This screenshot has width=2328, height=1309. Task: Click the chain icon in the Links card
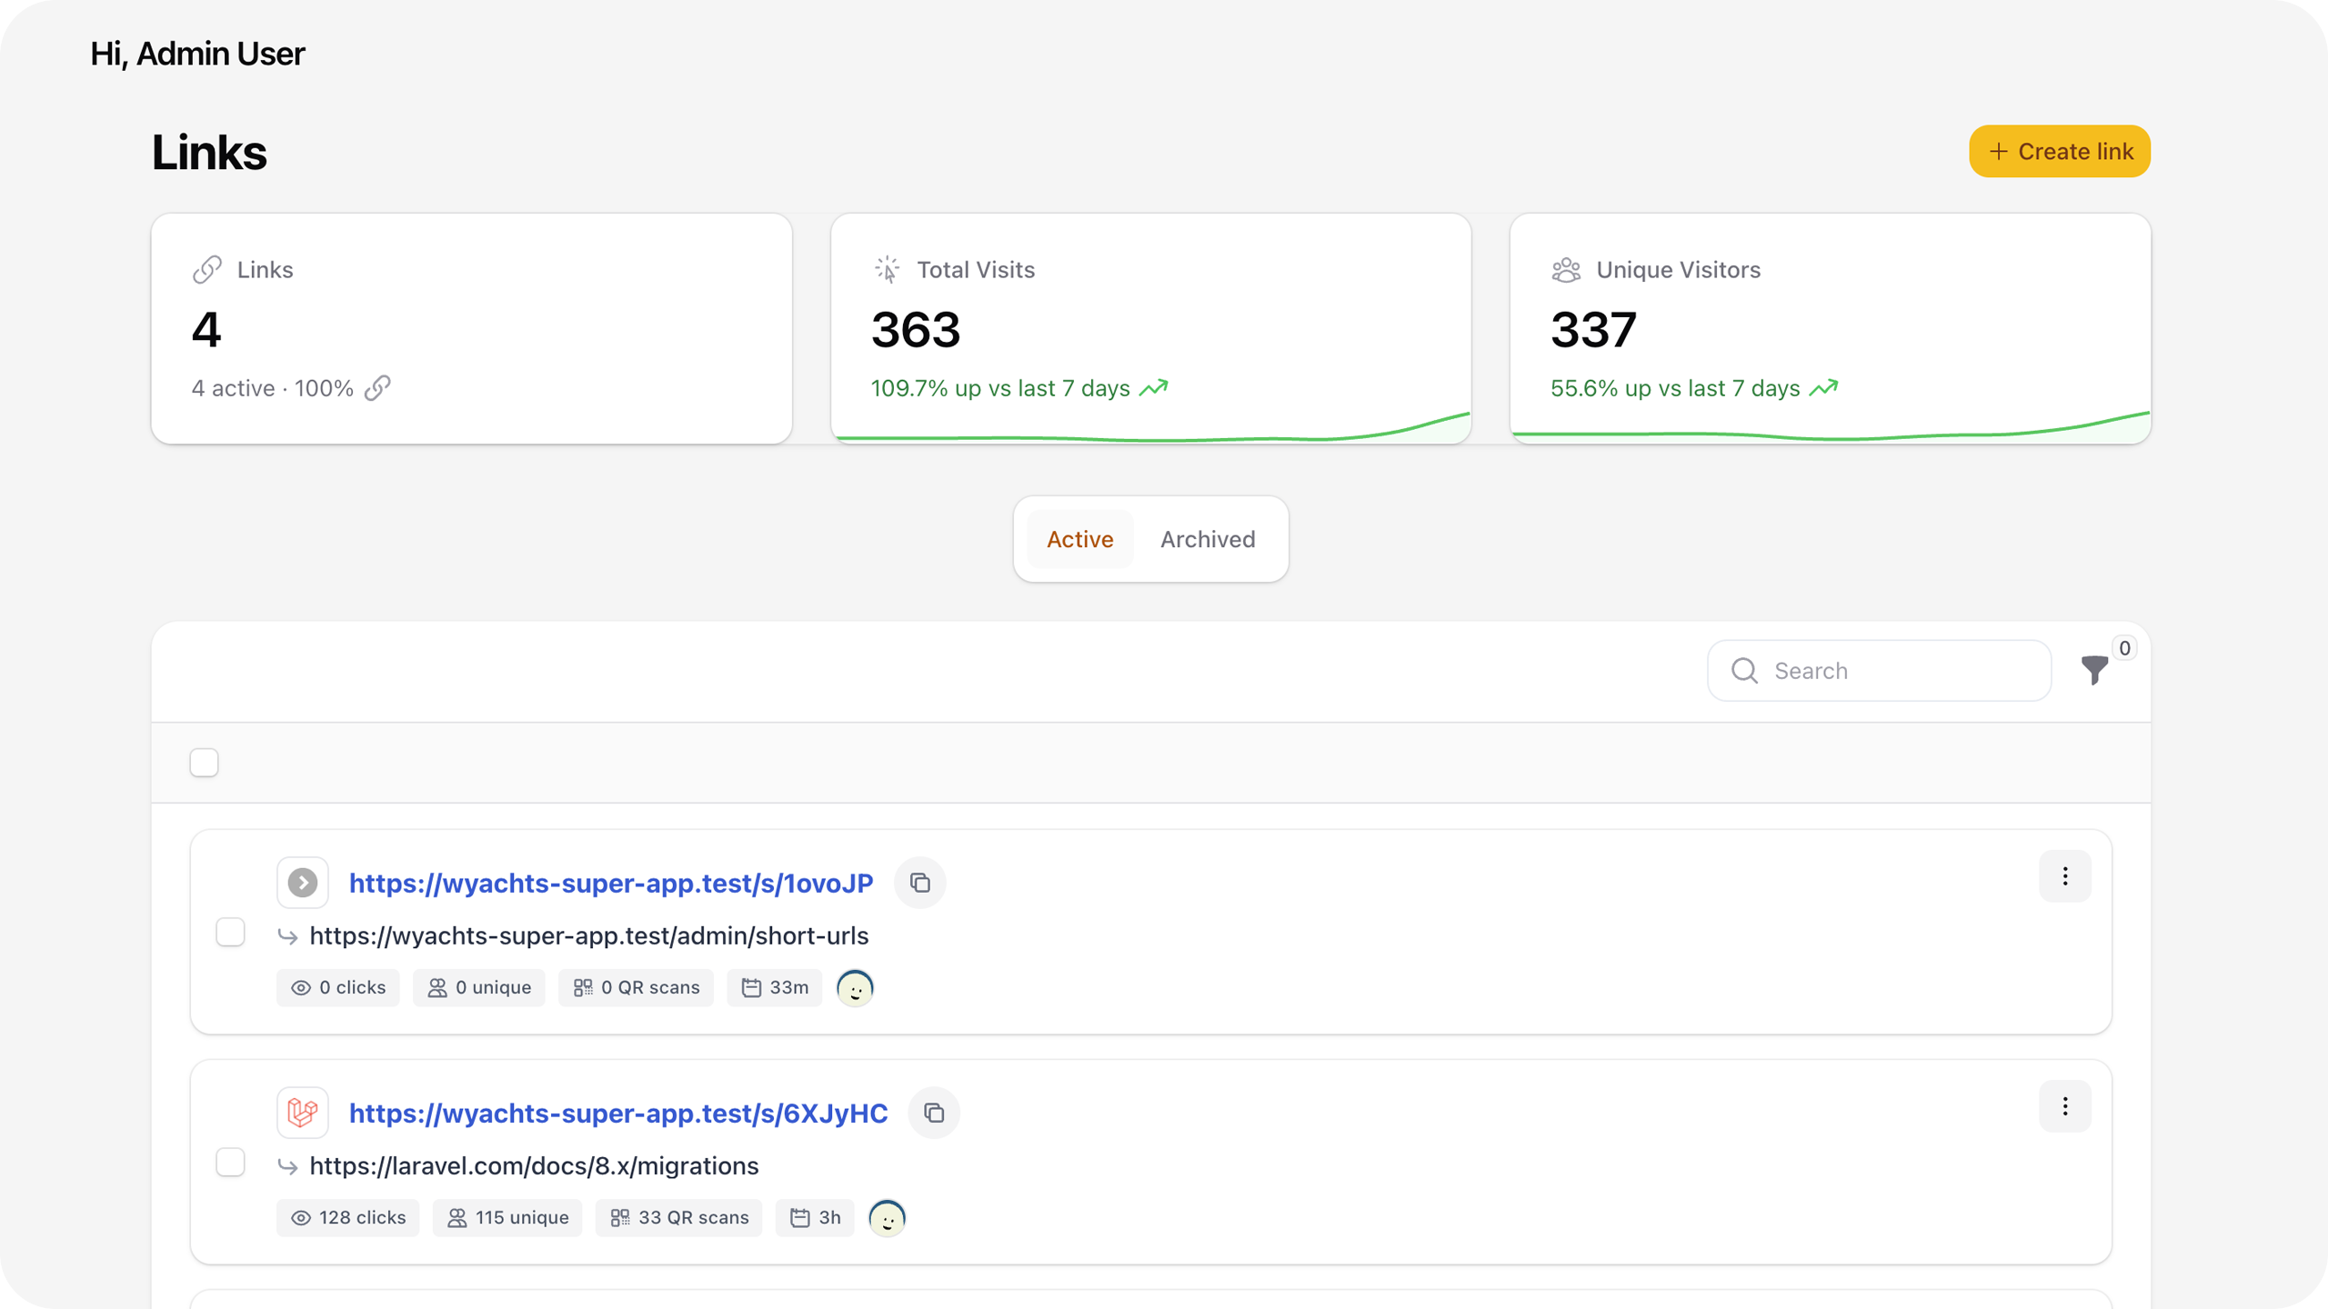[207, 270]
